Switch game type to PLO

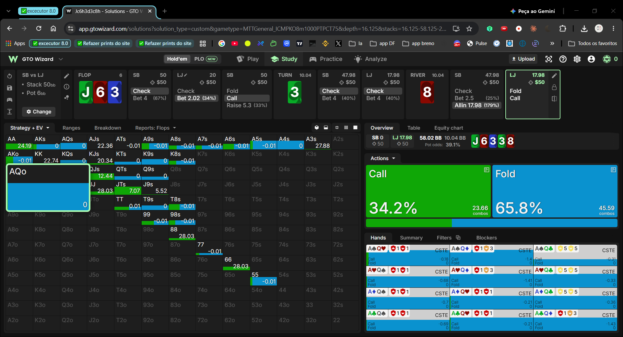[206, 59]
